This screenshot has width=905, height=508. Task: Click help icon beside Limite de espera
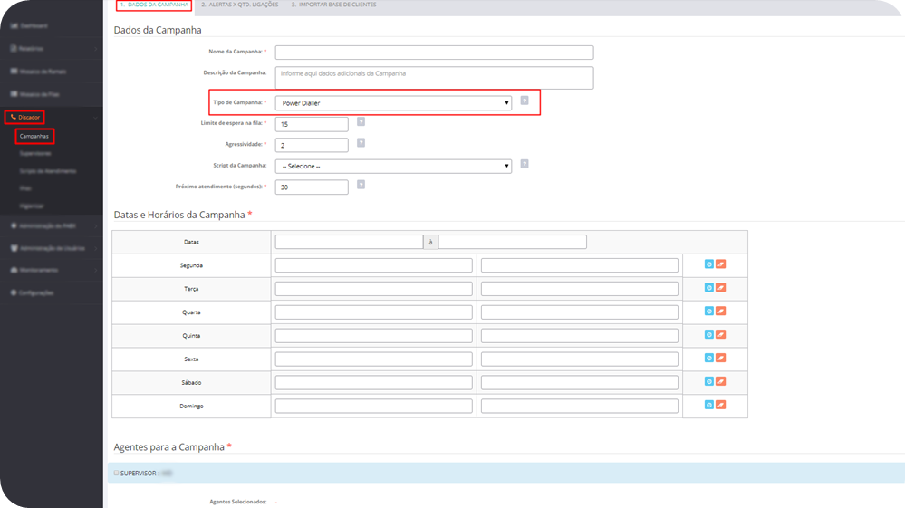(x=361, y=121)
